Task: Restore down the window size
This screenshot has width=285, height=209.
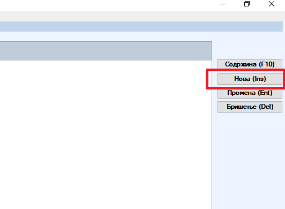Action: (247, 4)
